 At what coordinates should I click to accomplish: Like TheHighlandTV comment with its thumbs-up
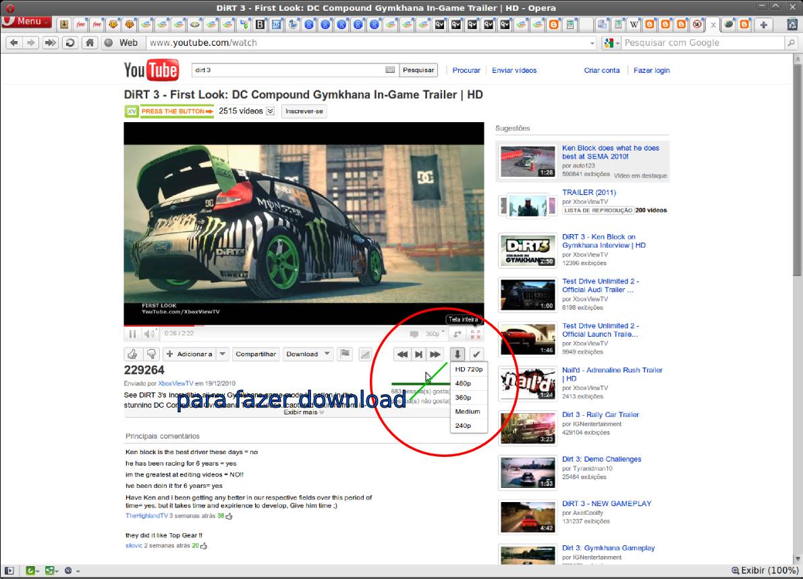[229, 516]
